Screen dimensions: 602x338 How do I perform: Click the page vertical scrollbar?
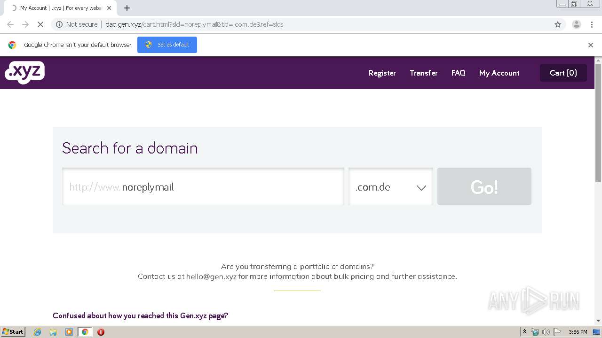click(598, 123)
